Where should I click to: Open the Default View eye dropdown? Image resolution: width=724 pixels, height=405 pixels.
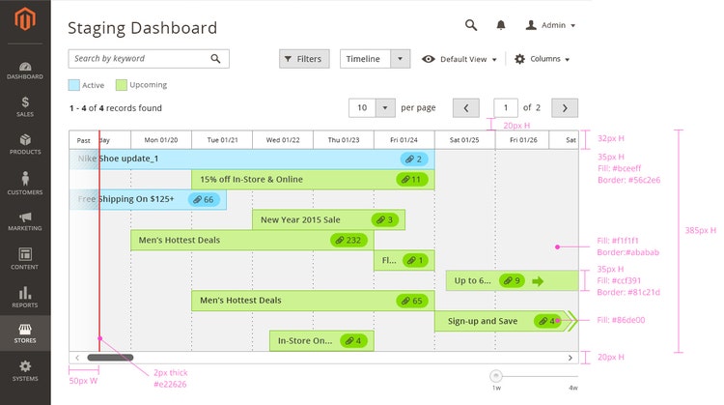tap(459, 59)
